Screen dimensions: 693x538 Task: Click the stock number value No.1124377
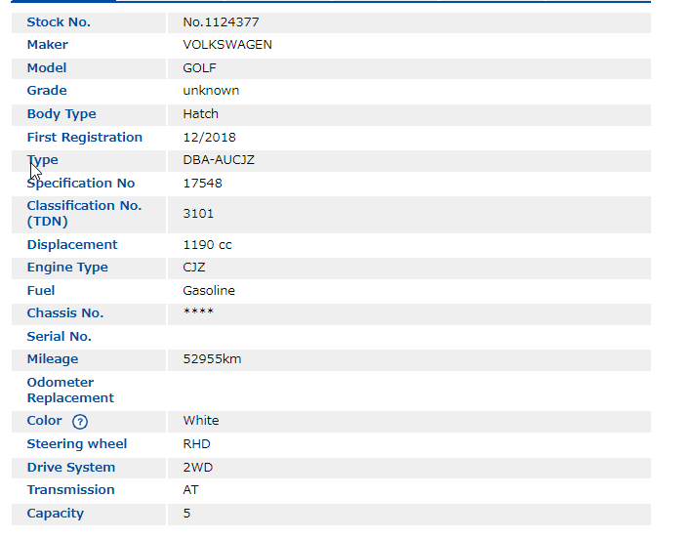[221, 21]
